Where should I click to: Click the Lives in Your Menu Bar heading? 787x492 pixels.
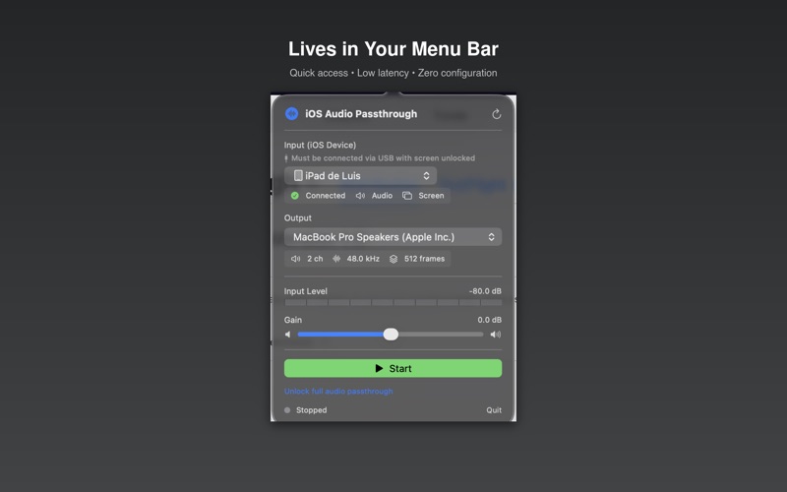point(393,49)
